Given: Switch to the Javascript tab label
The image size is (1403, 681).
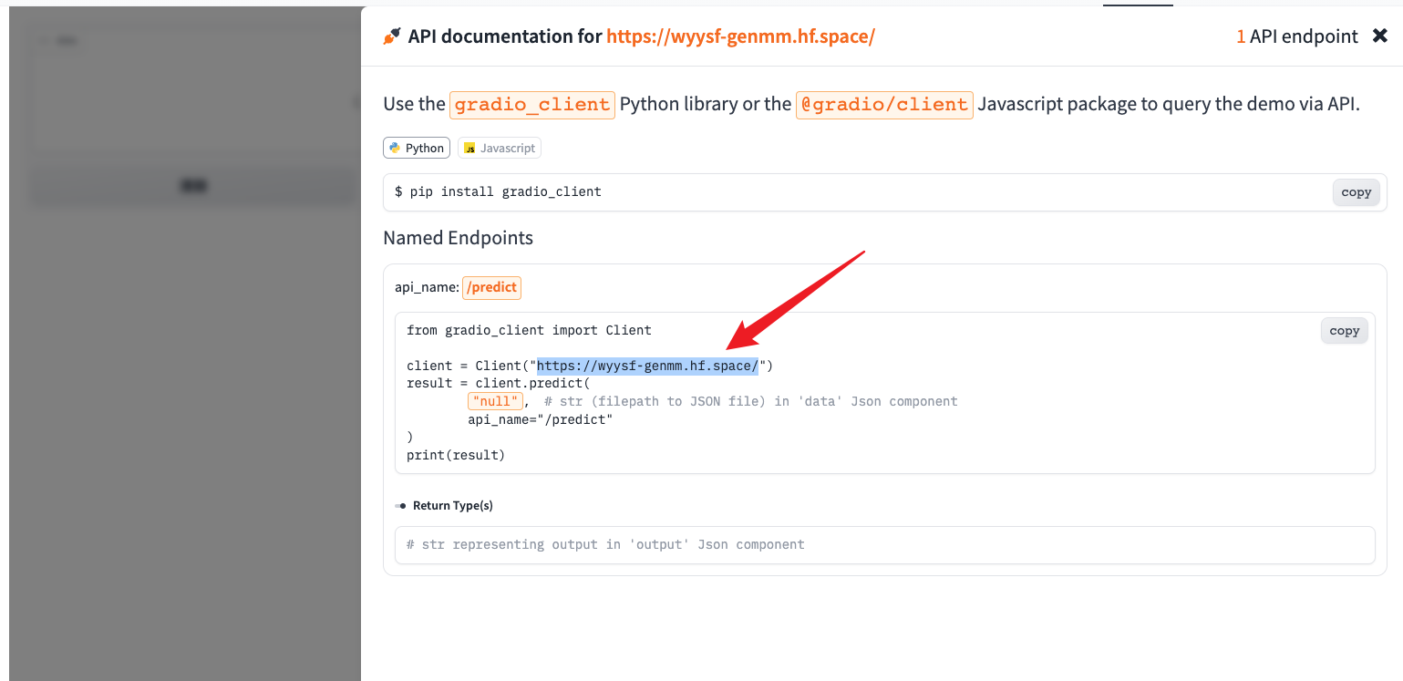Looking at the screenshot, I should point(508,148).
